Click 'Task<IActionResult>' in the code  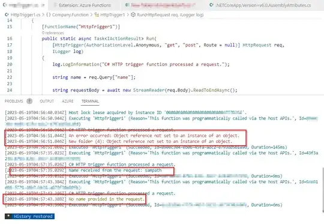119,38
